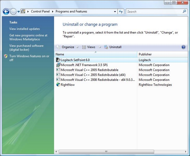Click the Control Panel icon in address bar
Image resolution: width=190 pixels, height=156 pixels.
(23, 11)
